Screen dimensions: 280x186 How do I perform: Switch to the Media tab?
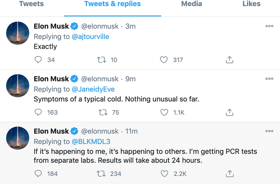pyautogui.click(x=192, y=4)
